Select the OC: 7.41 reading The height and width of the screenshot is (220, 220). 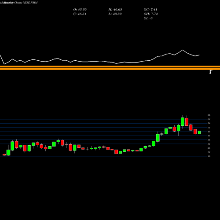point(150,10)
